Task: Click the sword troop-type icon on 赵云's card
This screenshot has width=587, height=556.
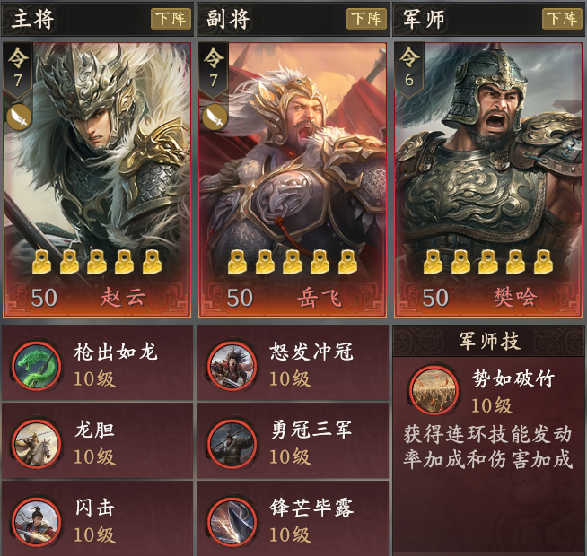Action: pos(19,117)
